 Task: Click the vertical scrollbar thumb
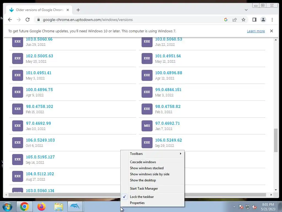(x=276, y=140)
